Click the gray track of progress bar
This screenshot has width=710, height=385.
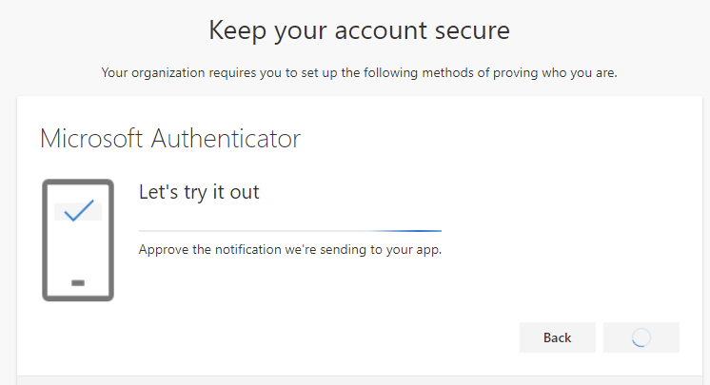[x=255, y=231]
